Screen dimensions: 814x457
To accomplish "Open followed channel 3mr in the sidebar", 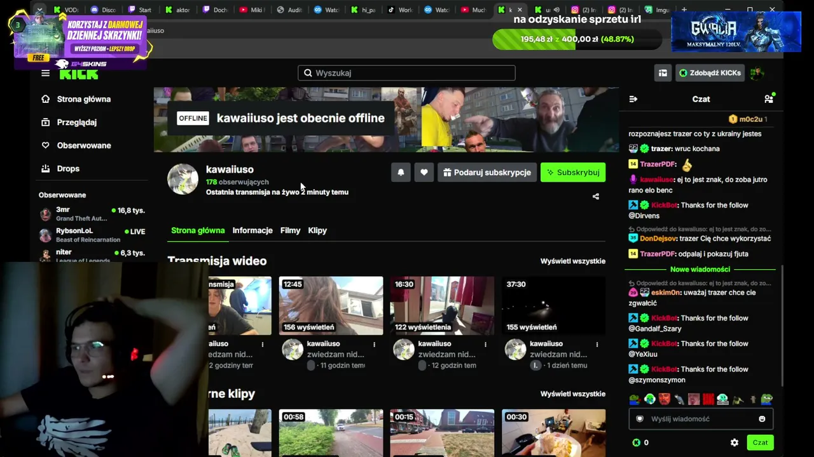I will click(x=92, y=214).
